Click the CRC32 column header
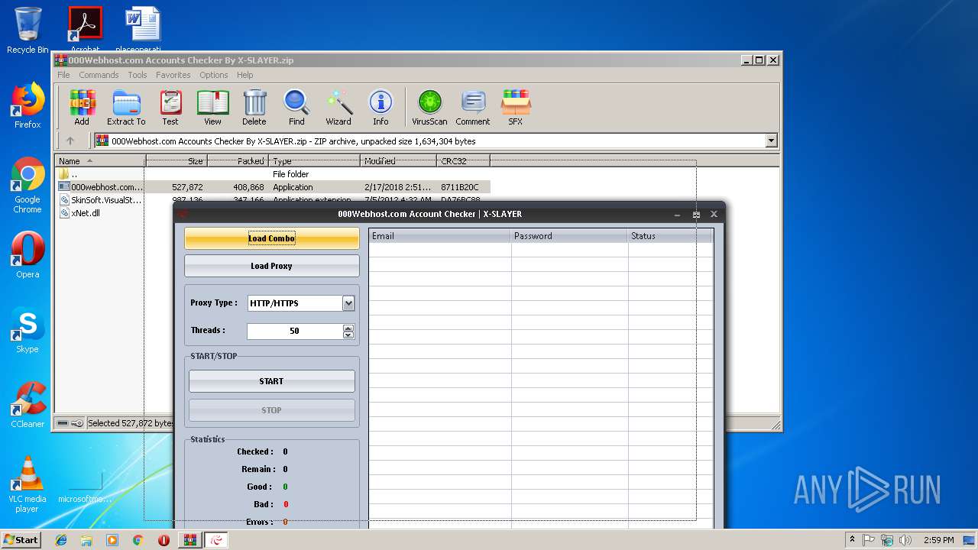The height and width of the screenshot is (550, 978). (464, 161)
